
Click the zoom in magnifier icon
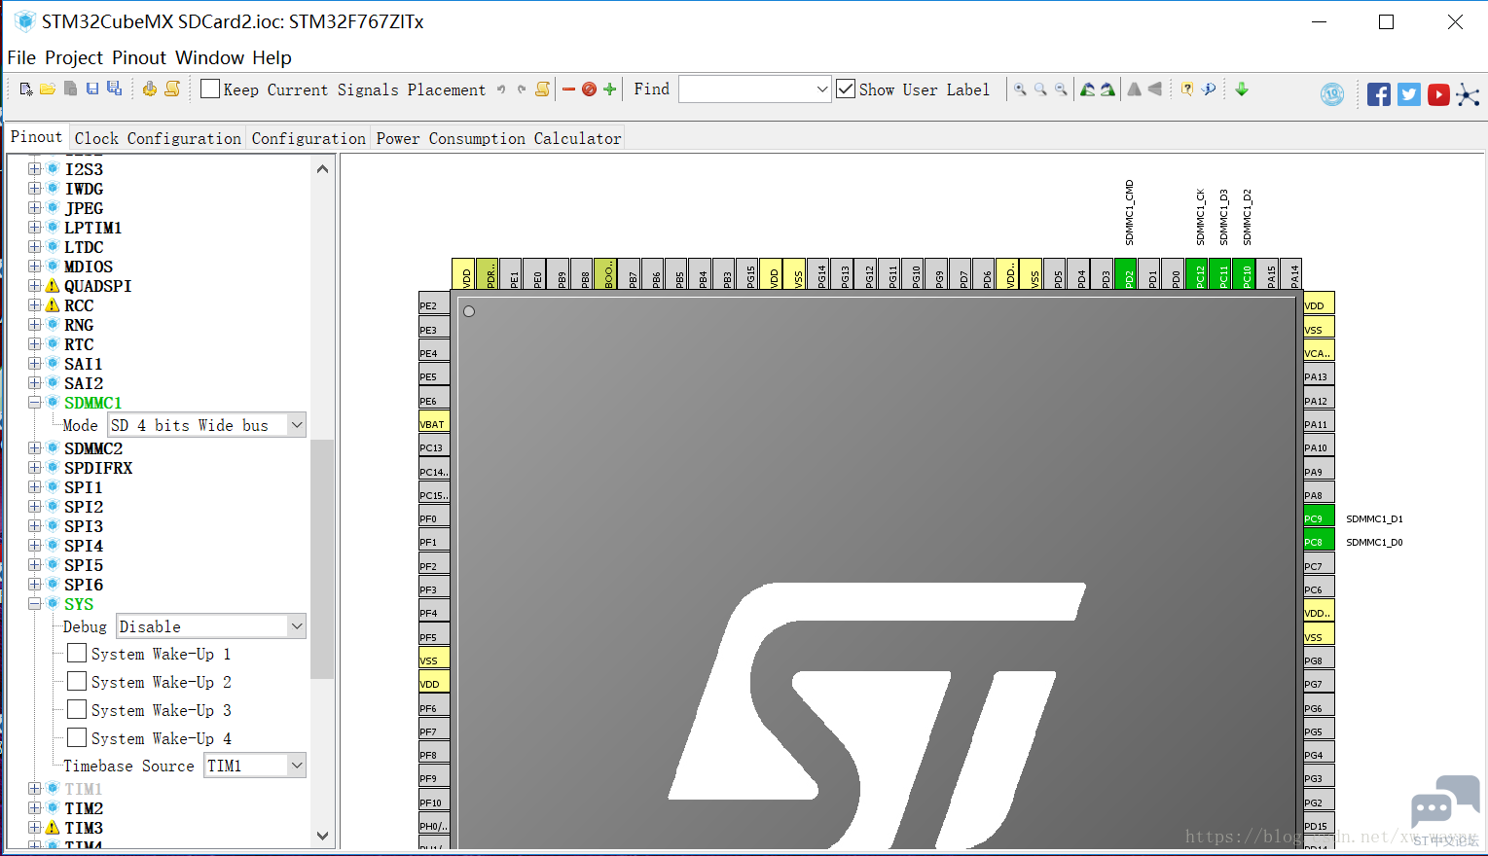coord(1020,89)
